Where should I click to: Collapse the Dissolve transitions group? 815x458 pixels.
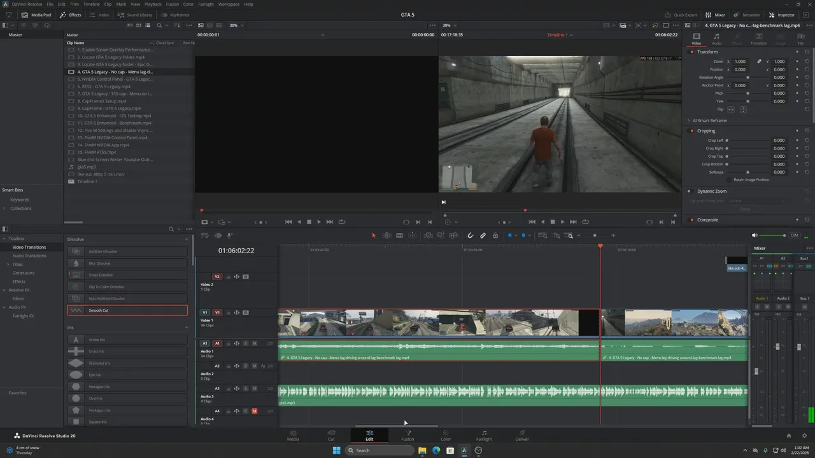pos(187,239)
